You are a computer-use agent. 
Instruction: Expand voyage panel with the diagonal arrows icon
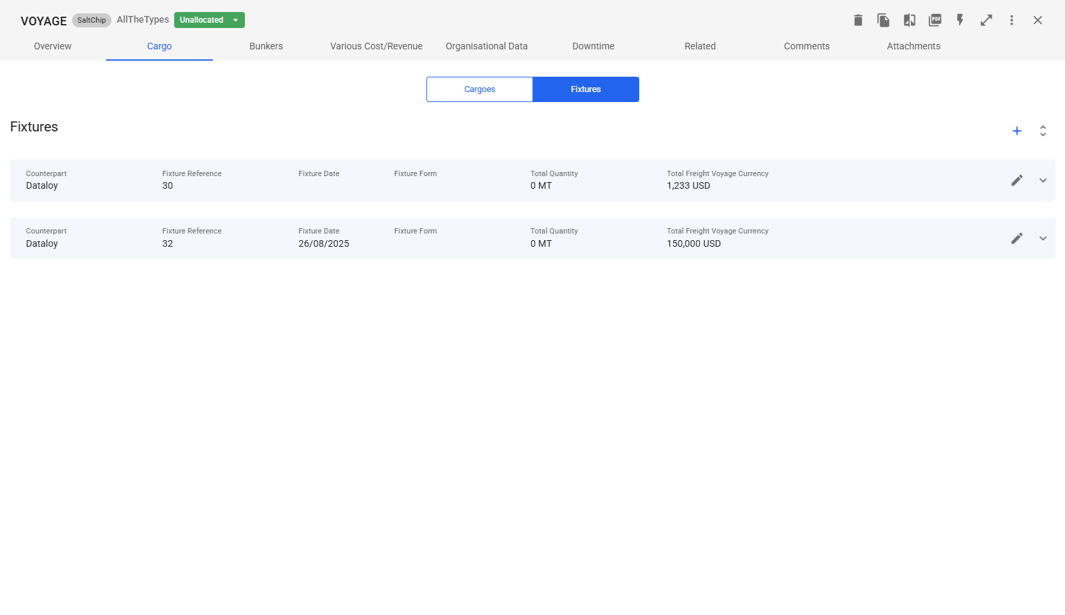coord(986,20)
